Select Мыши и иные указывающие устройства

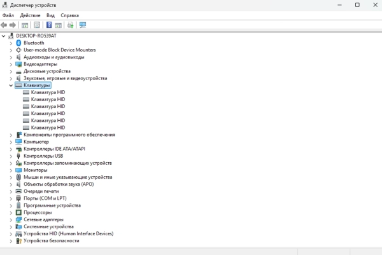[68, 177]
